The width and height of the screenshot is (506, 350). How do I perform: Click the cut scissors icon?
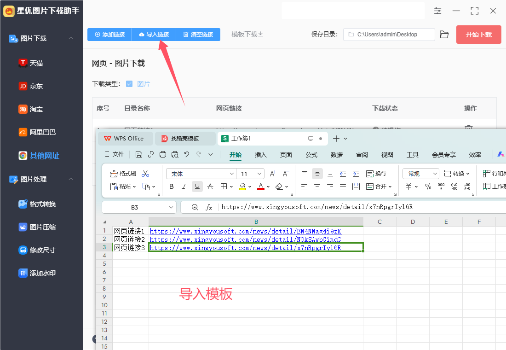145,174
